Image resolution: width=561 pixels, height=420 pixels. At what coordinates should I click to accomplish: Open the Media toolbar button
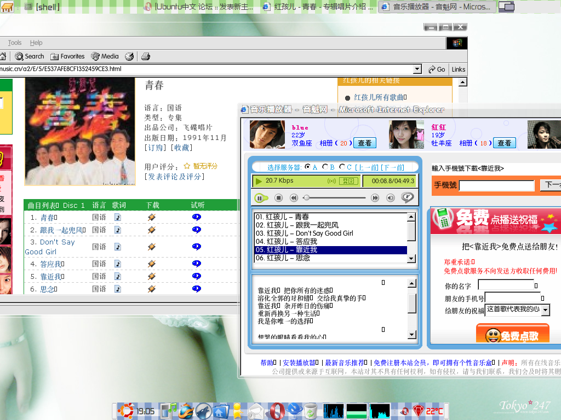coord(105,56)
